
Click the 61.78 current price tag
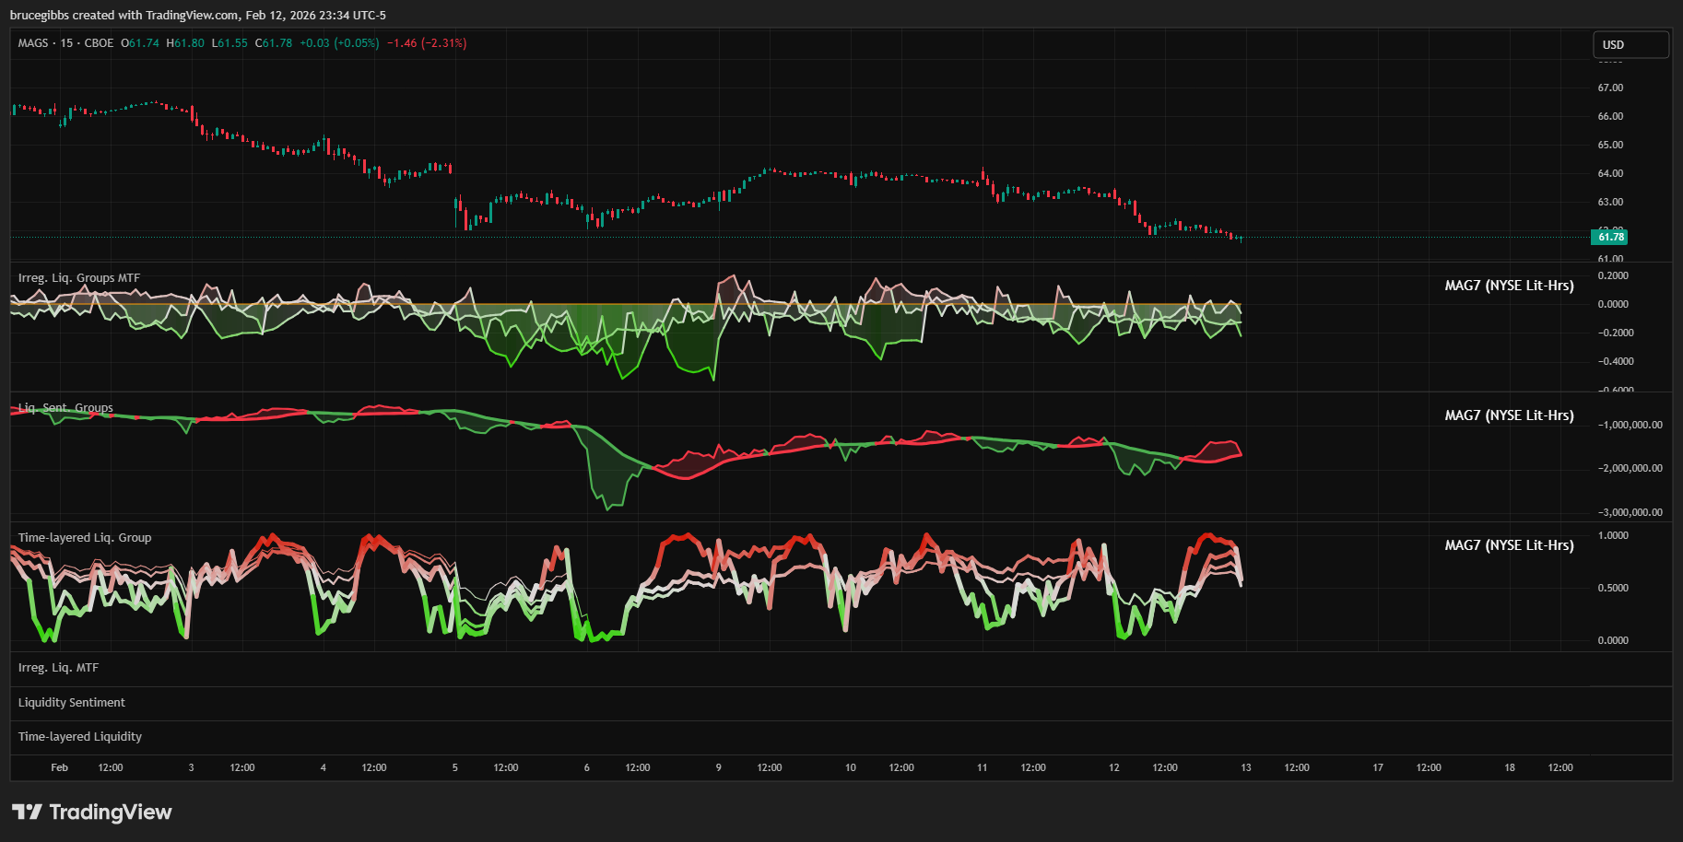pyautogui.click(x=1609, y=237)
